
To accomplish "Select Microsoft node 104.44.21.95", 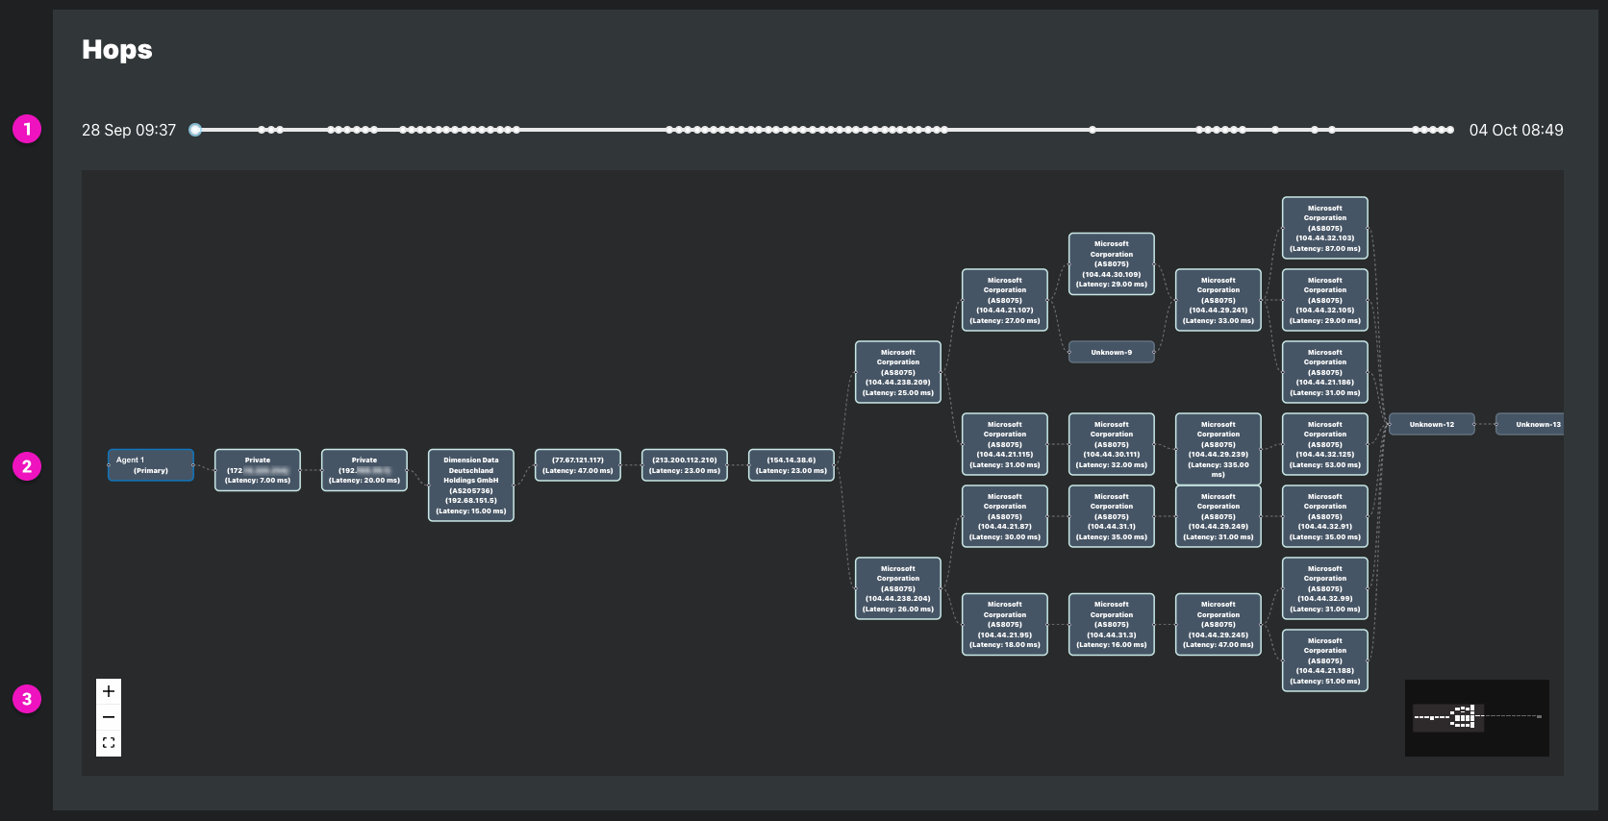I will pos(1005,624).
